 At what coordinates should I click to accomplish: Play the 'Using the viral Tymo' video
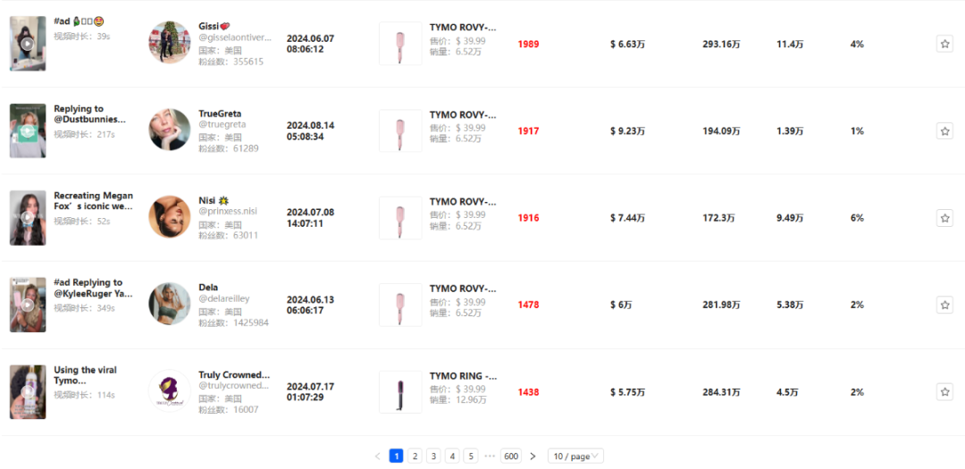[x=28, y=392]
